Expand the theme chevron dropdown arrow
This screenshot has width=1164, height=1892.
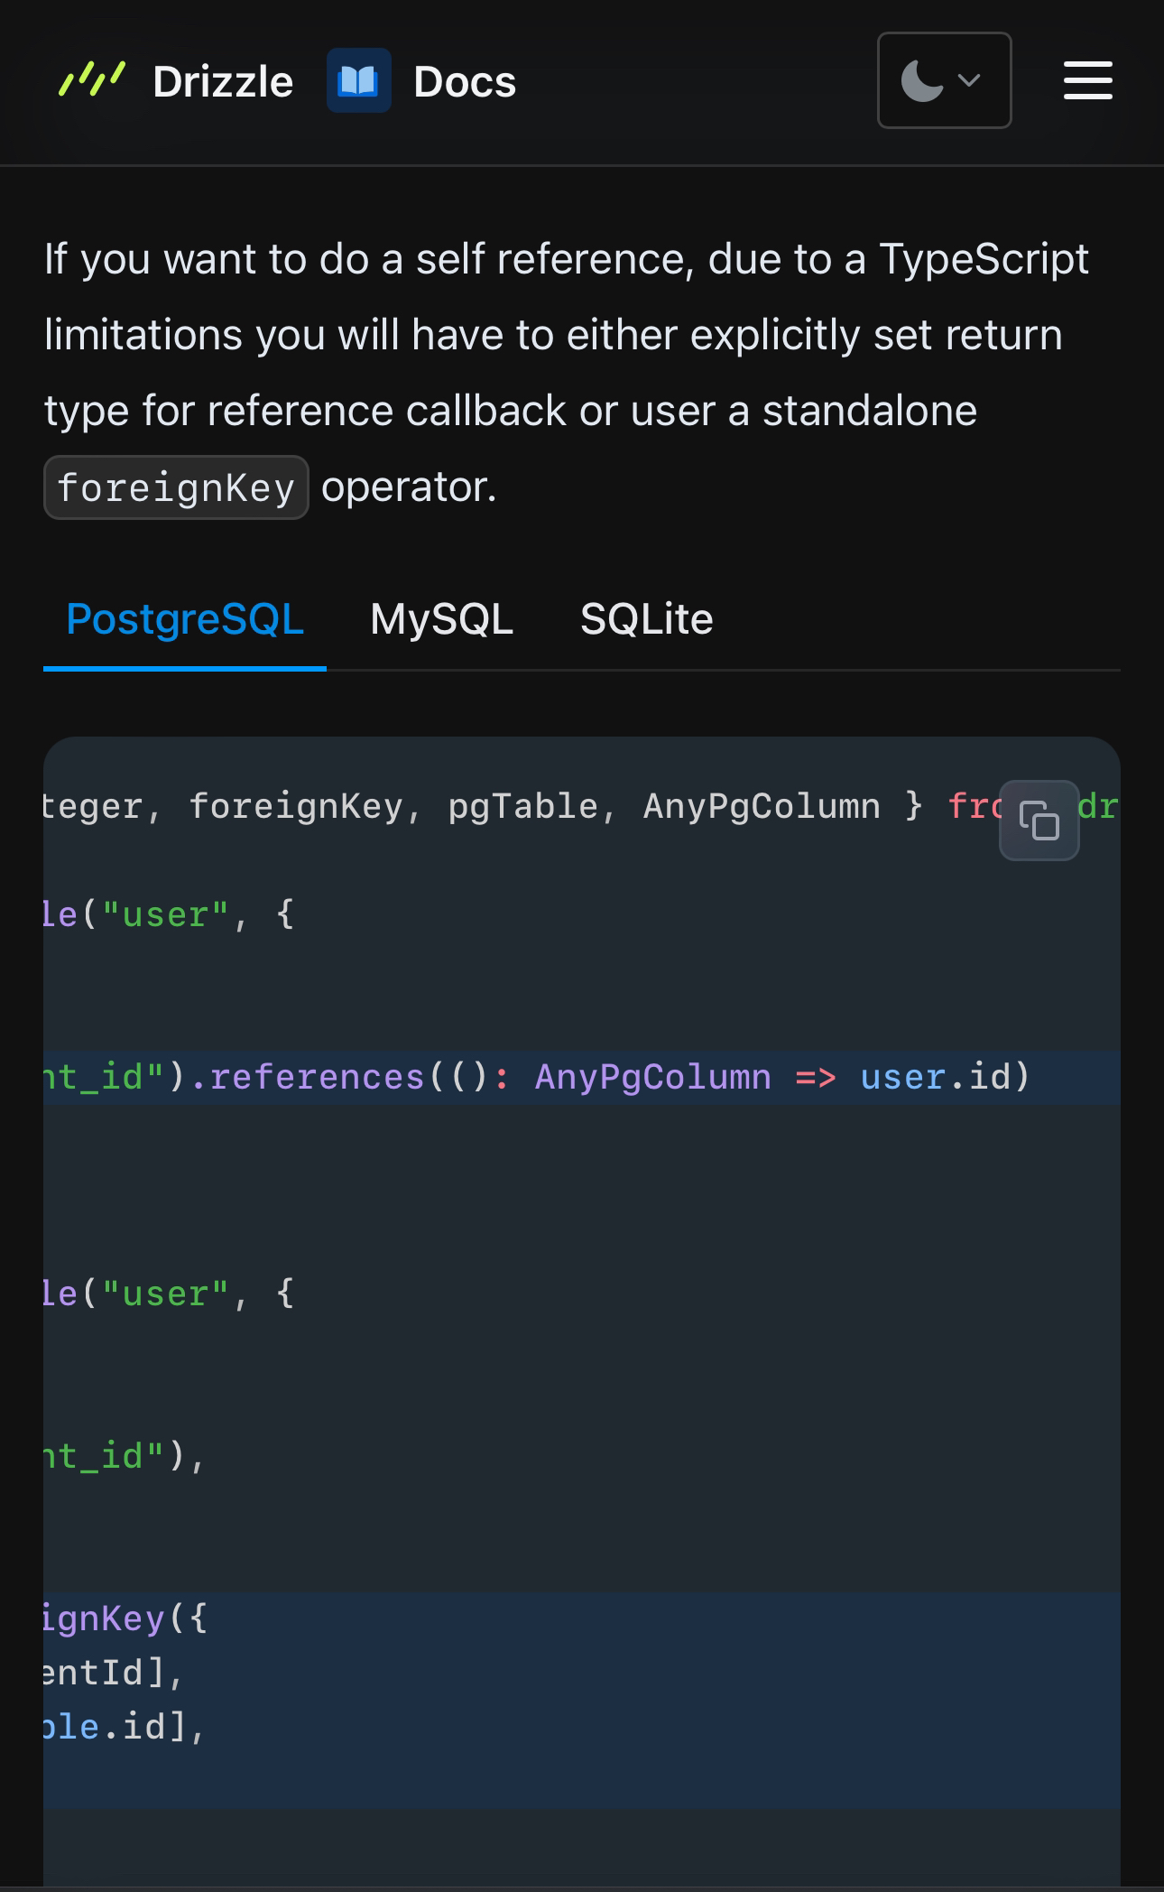pyautogui.click(x=970, y=81)
